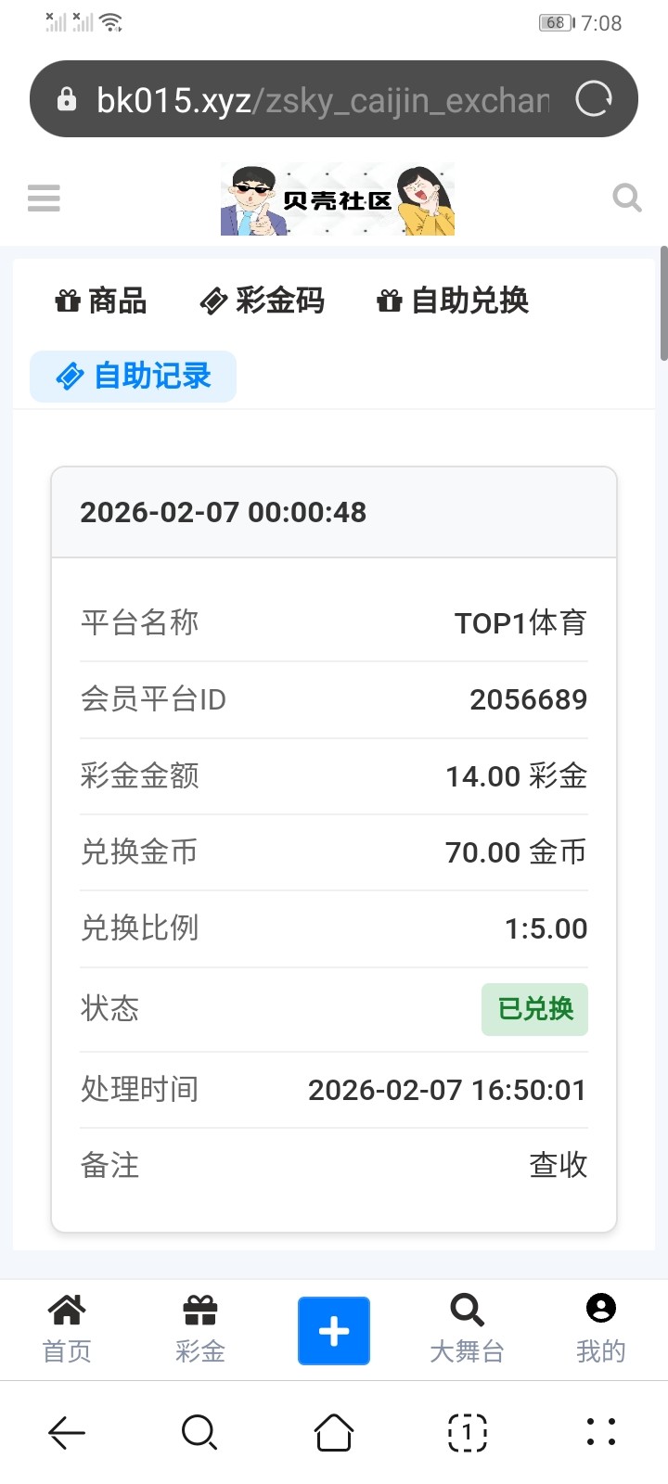This screenshot has height=1484, width=668.
Task: Switch to the 彩金码 tab
Action: point(263,301)
